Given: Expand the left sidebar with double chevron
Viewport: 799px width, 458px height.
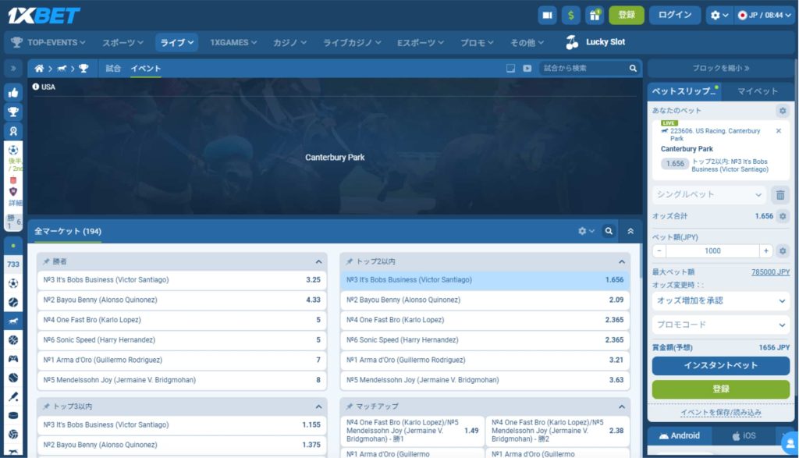Looking at the screenshot, I should (x=13, y=68).
